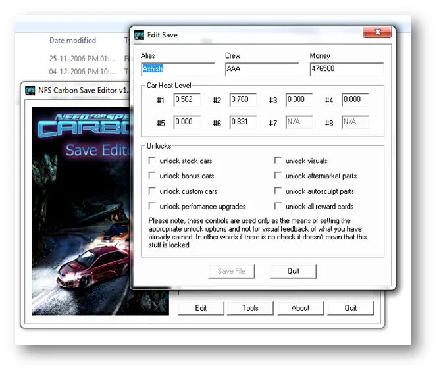Click car heat level #3 field
The image size is (439, 373).
point(299,99)
